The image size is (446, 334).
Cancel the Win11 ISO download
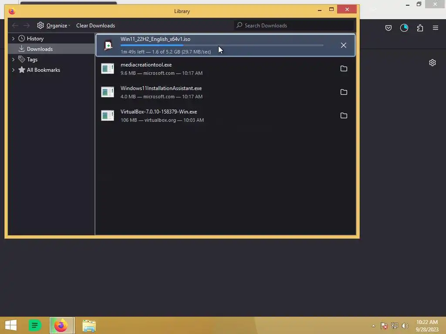343,45
